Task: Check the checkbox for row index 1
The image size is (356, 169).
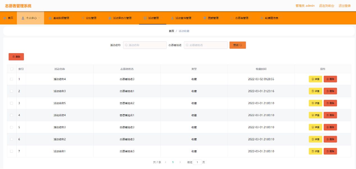Action: [12, 79]
